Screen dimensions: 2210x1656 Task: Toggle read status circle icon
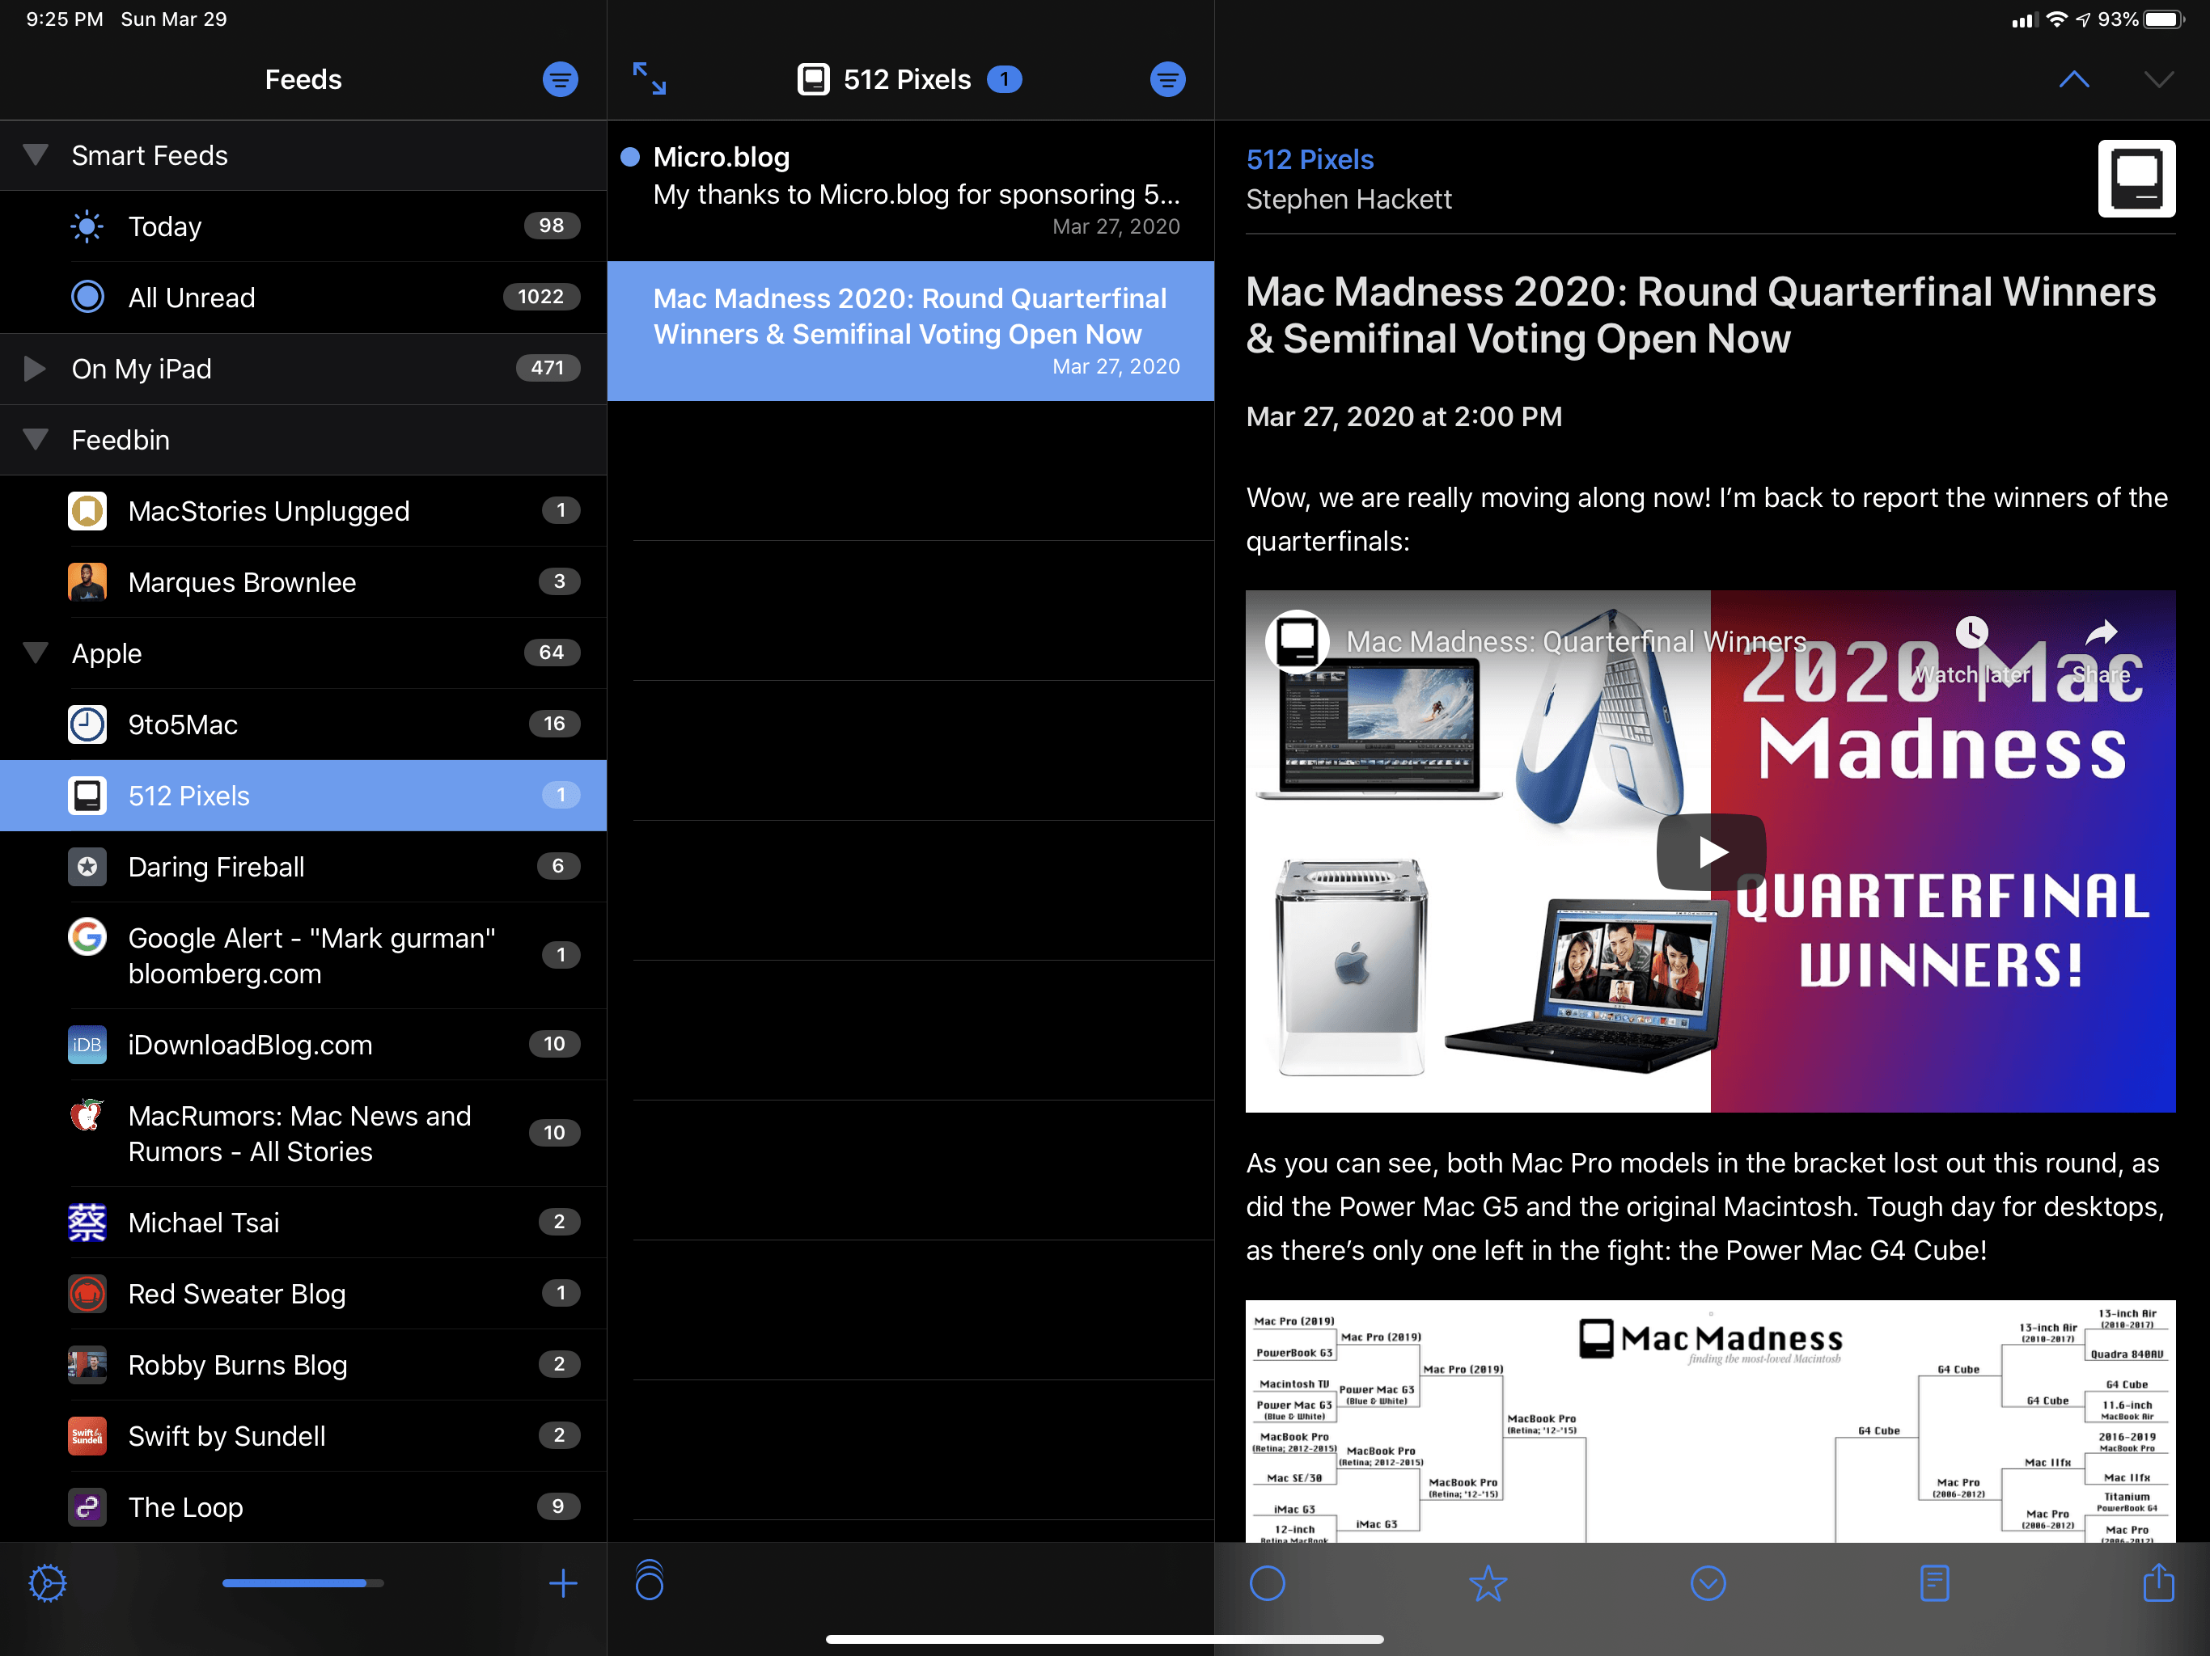point(1267,1583)
